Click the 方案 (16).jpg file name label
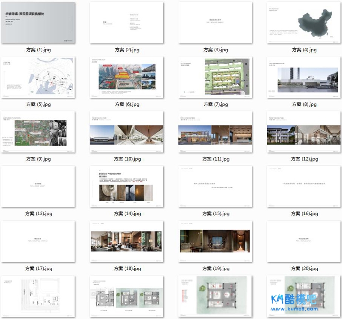The height and width of the screenshot is (319, 342). click(x=304, y=214)
